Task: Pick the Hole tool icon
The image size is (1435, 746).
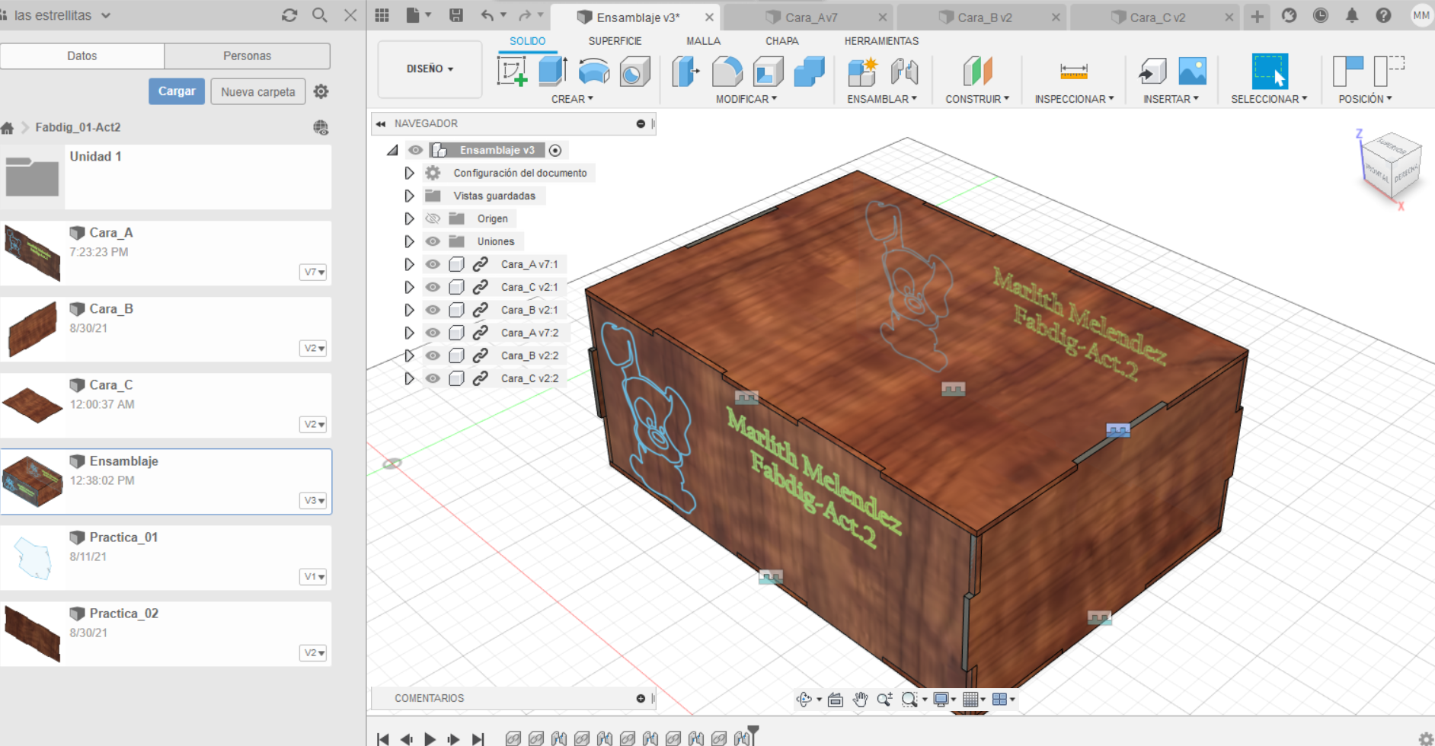Action: point(635,72)
